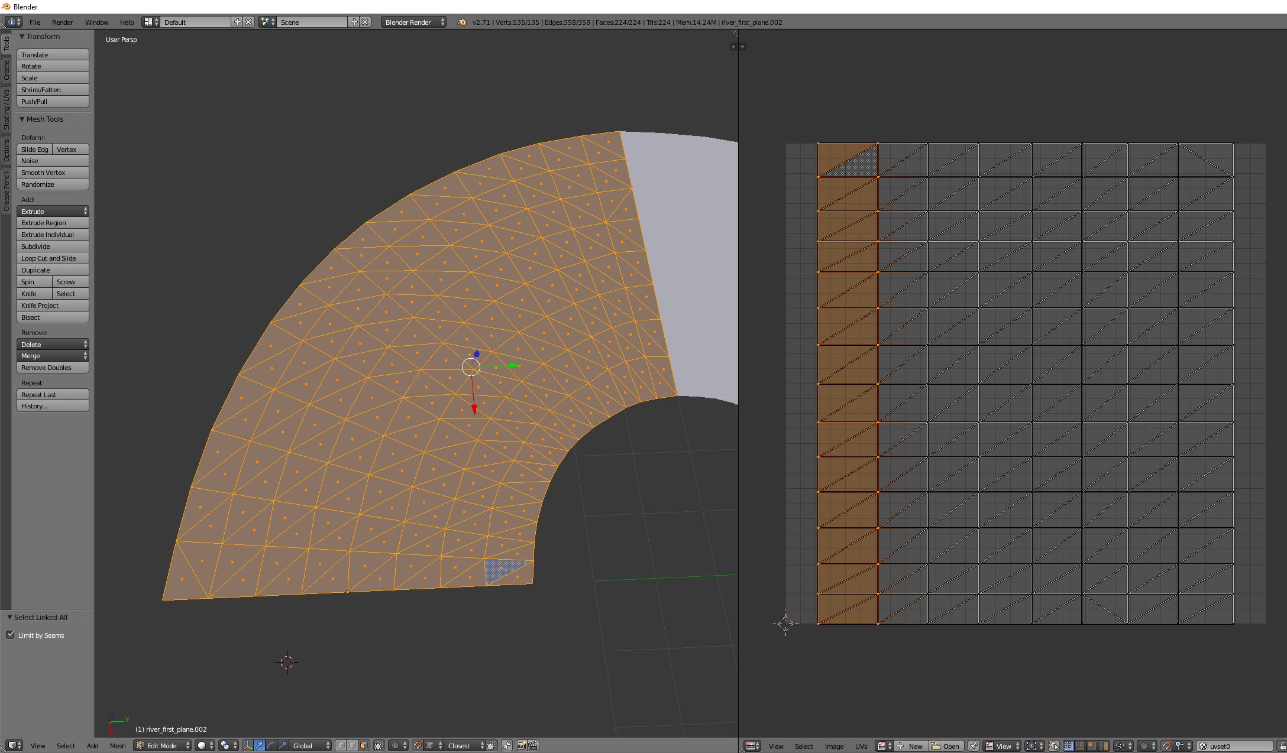
Task: Click Loop Cut and Slide button
Action: tap(53, 258)
